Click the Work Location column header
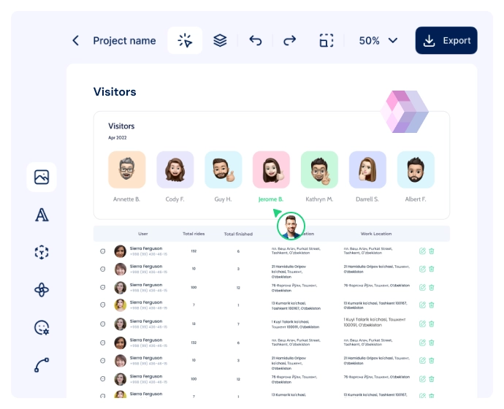 pyautogui.click(x=376, y=234)
